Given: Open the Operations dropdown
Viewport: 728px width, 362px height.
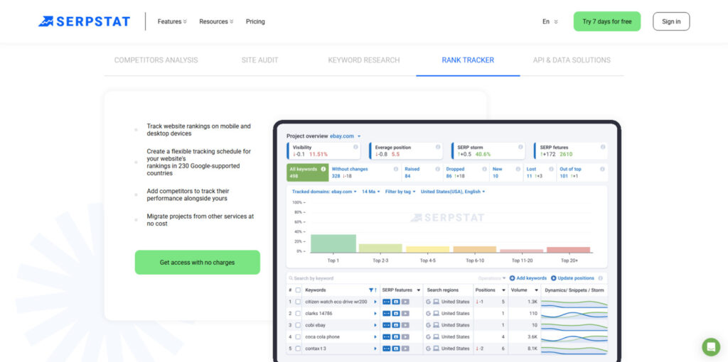Looking at the screenshot, I should [492, 278].
